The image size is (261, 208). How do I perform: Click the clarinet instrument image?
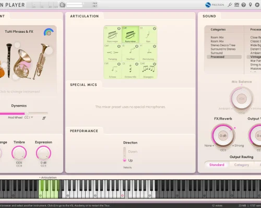tap(9, 60)
